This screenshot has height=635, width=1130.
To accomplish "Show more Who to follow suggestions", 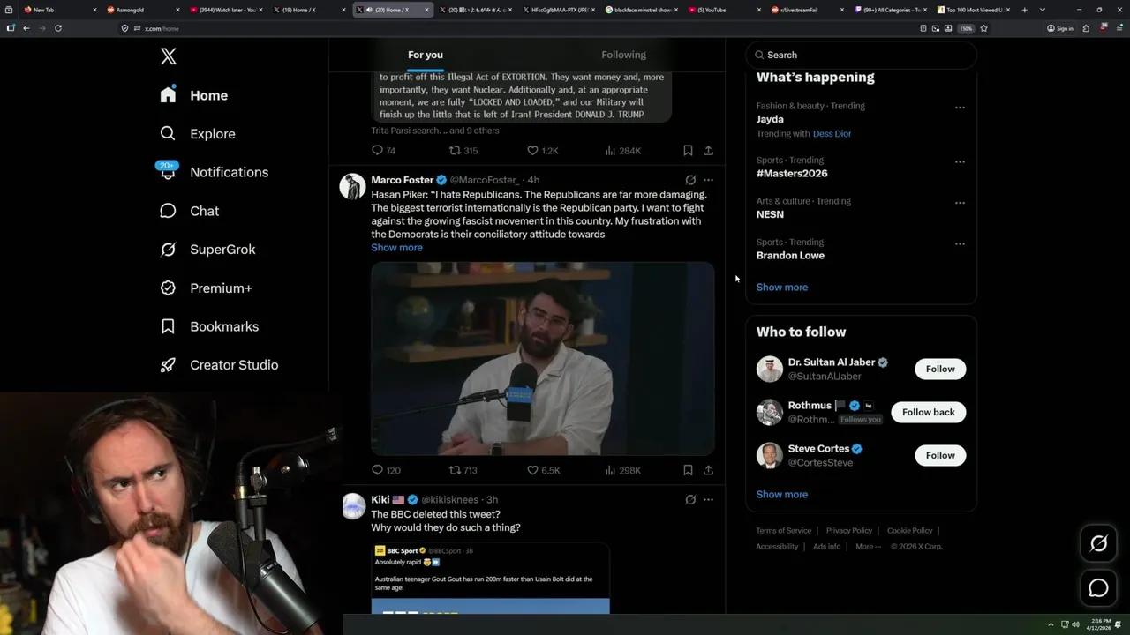I will pos(781,495).
